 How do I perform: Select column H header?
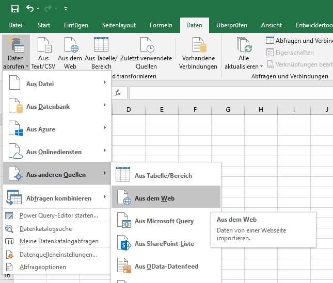pos(261,110)
